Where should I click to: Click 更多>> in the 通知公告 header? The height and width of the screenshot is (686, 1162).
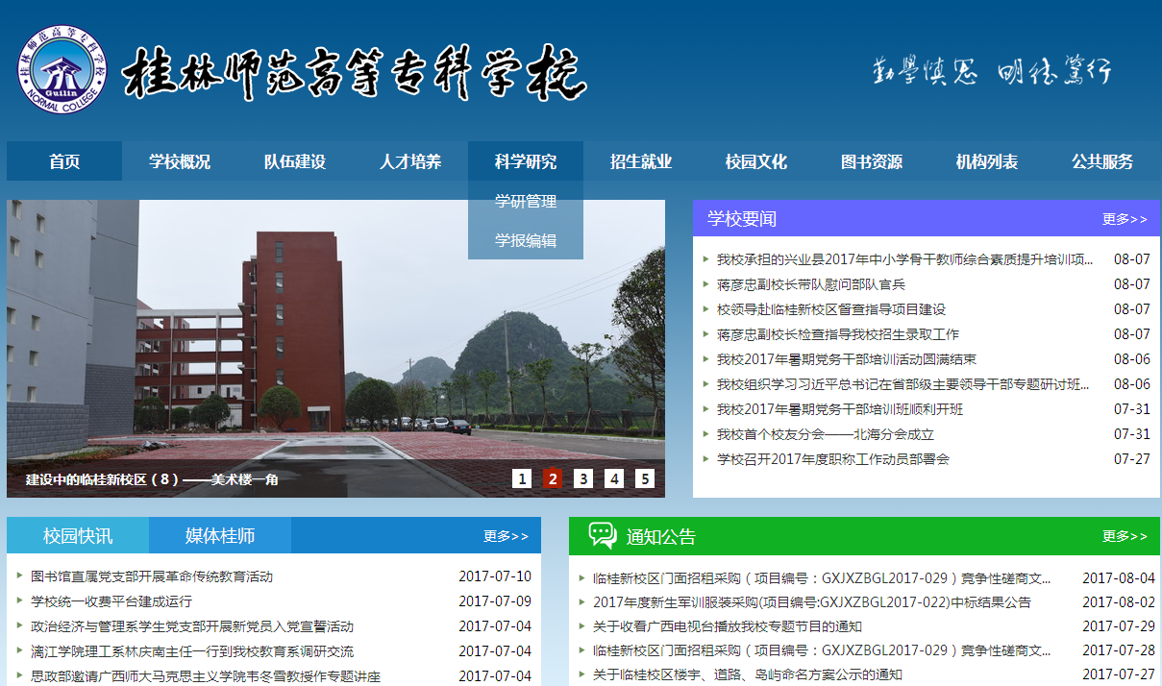(x=1125, y=536)
